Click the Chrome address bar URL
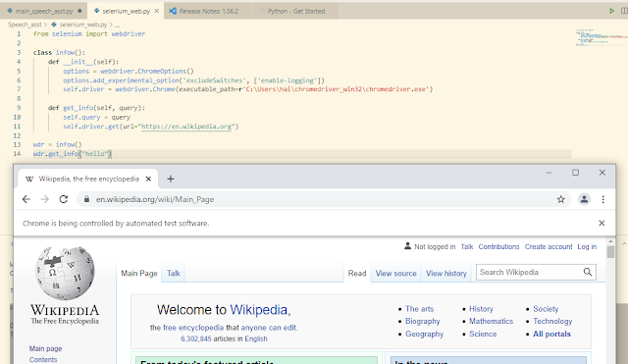 coord(155,199)
